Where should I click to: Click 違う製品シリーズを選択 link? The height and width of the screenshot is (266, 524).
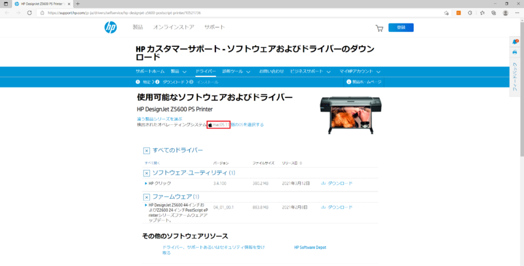pos(160,119)
